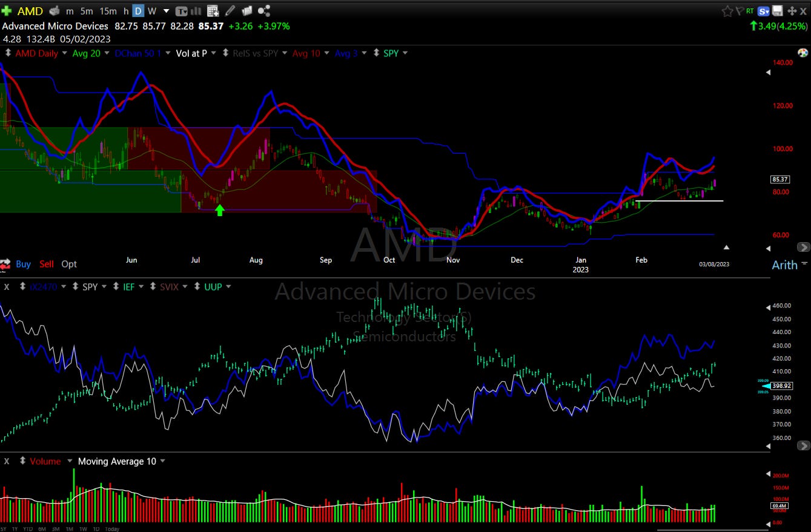Screen dimensions: 811x532
Task: Open the IEF comparison dropdown
Action: coord(141,287)
